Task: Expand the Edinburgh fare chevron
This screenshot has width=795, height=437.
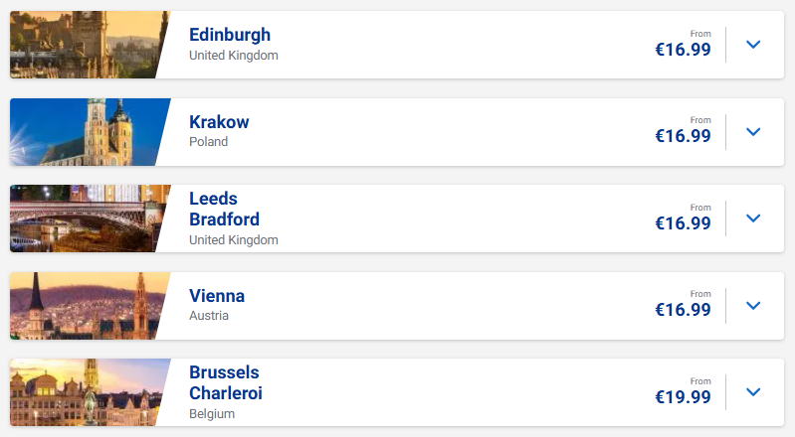Action: (753, 45)
